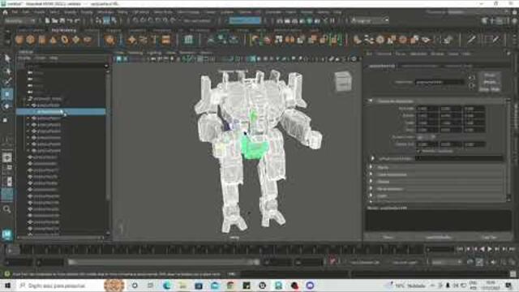This screenshot has width=519, height=292.
Task: Click the Select button at panel bottom
Action: tap(388, 238)
